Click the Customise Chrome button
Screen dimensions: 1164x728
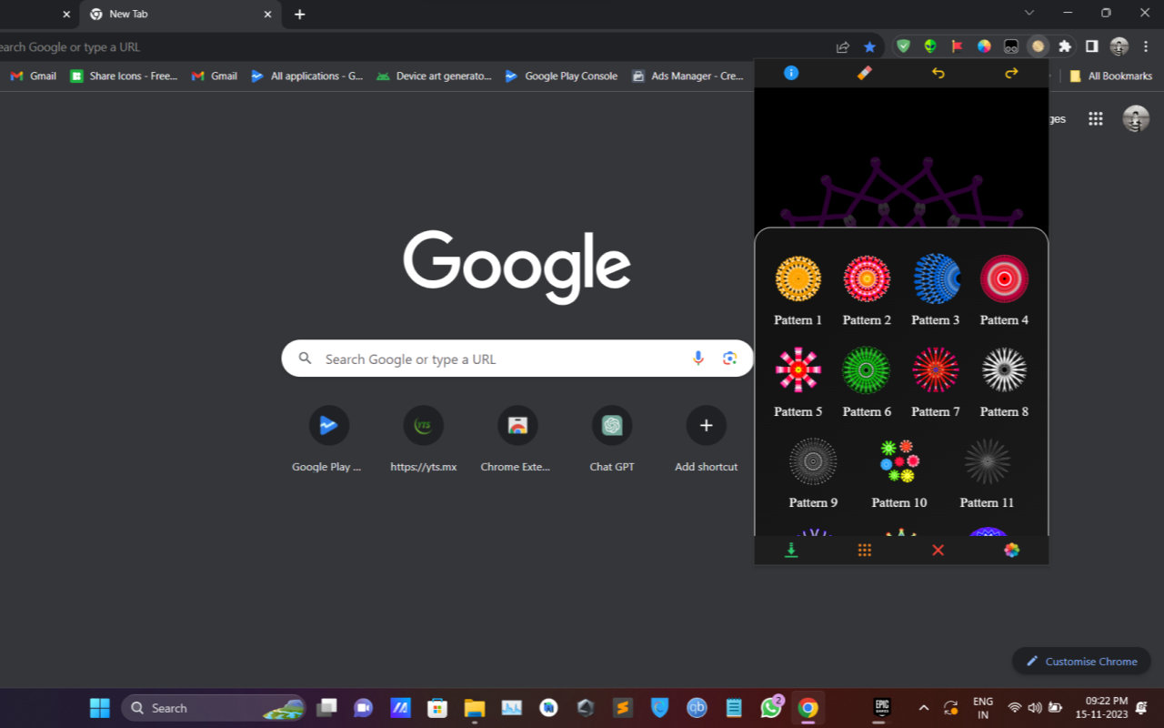1081,662
